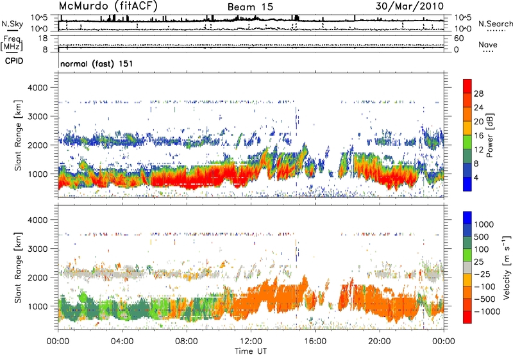Click '4000' on the power panel range axis
513x355 pixels.
pyautogui.click(x=38, y=88)
